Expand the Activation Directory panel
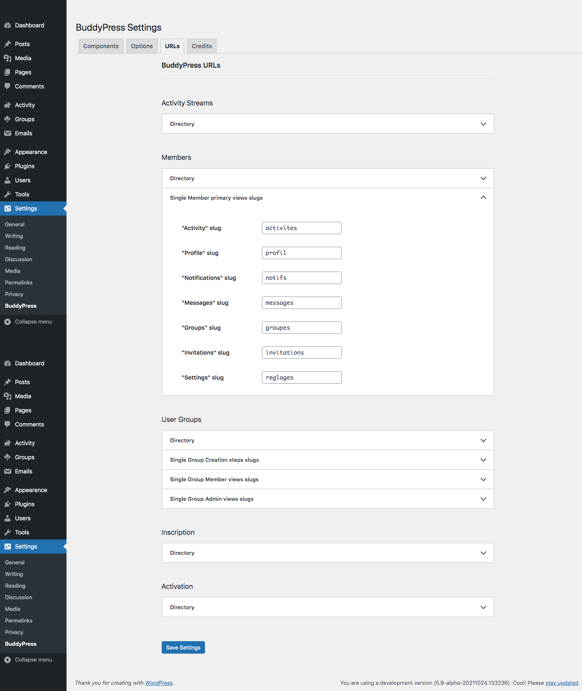The height and width of the screenshot is (691, 582). [x=328, y=607]
